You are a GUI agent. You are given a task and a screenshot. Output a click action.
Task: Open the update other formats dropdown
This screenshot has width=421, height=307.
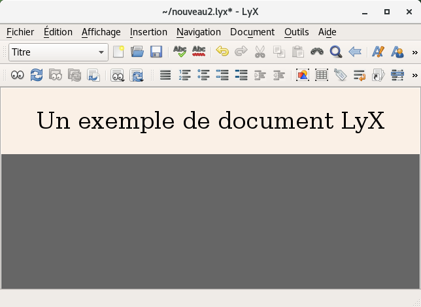(x=137, y=75)
